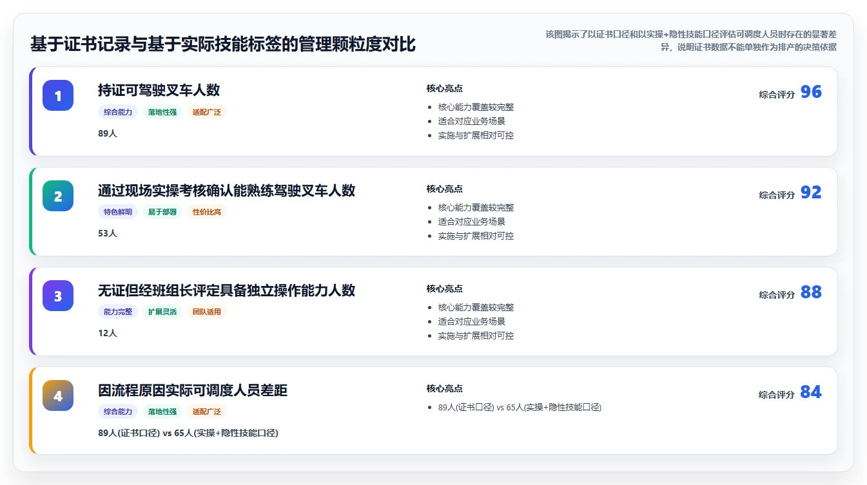
Task: Click bold 89人(证书口径) vs 65人 text below tags
Action: 188,433
